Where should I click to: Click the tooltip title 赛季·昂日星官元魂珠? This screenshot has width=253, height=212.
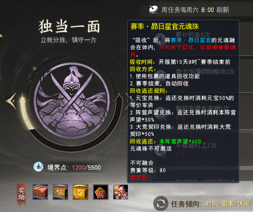(x=165, y=26)
